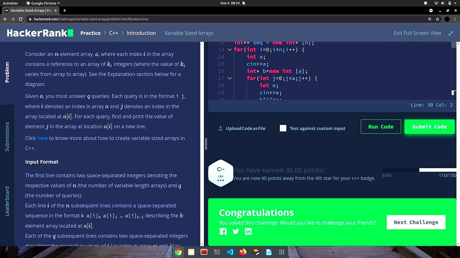Click the badge progress bar
The width and height of the screenshot is (460, 258).
pyautogui.click(x=419, y=170)
